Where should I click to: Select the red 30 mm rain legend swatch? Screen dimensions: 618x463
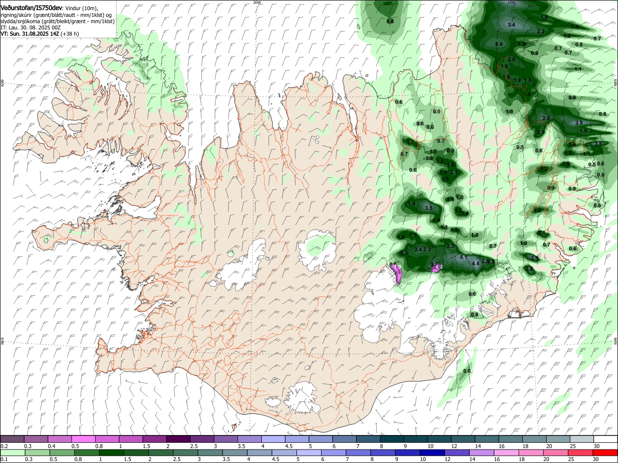coord(605,453)
